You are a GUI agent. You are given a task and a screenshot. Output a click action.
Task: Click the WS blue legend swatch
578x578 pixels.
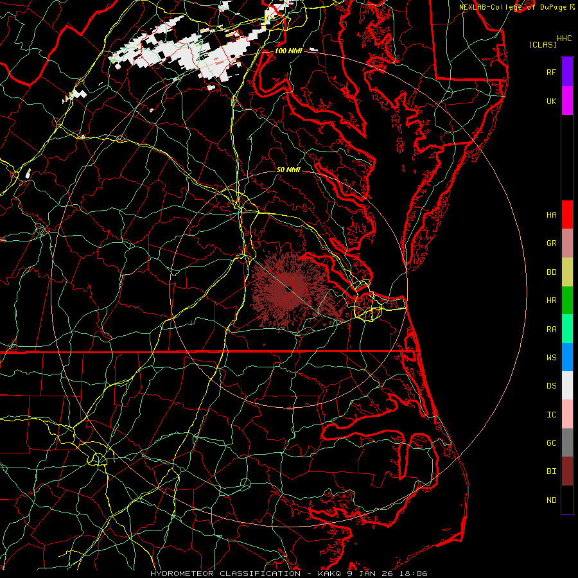click(567, 357)
